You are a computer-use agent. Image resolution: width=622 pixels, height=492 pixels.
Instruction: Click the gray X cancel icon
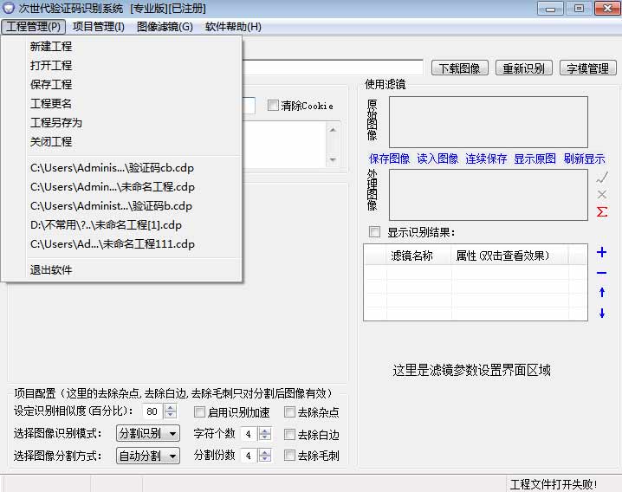tap(602, 195)
